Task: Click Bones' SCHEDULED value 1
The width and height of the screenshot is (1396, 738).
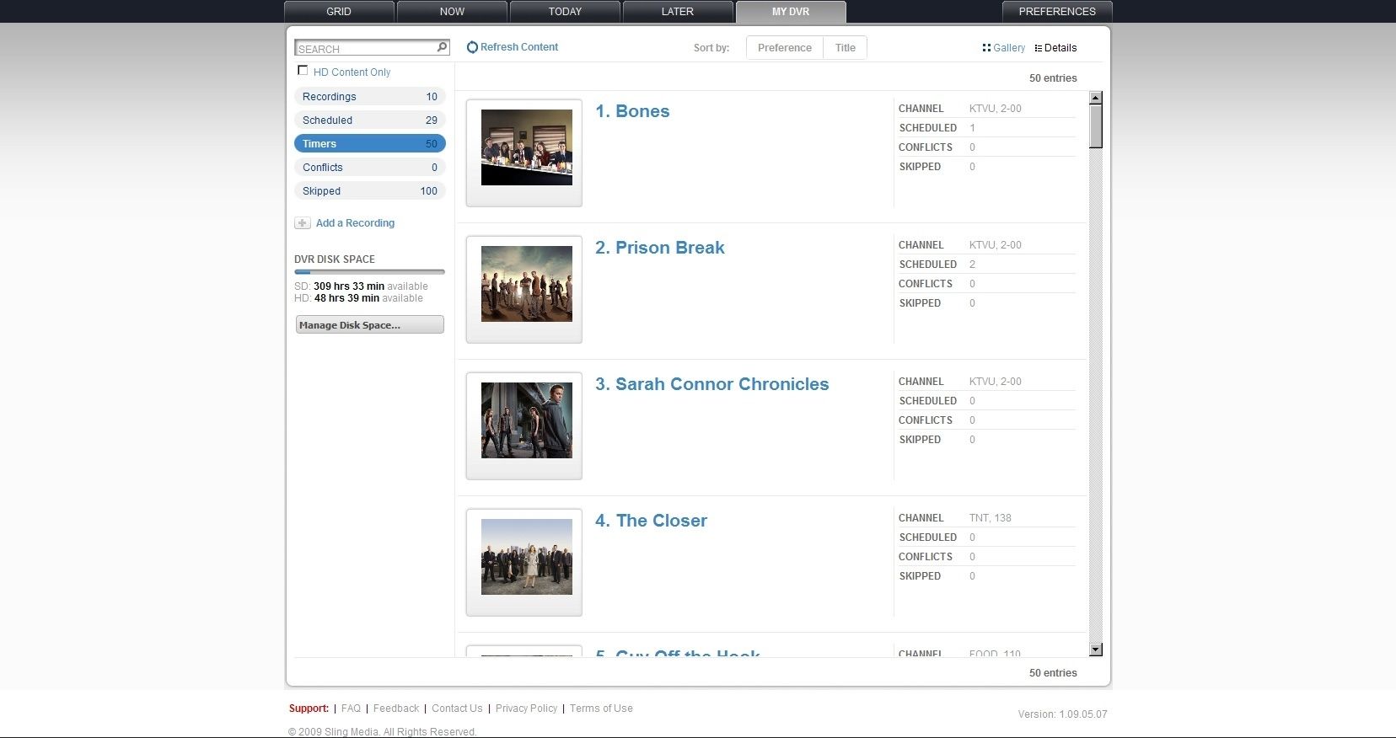Action: click(972, 128)
